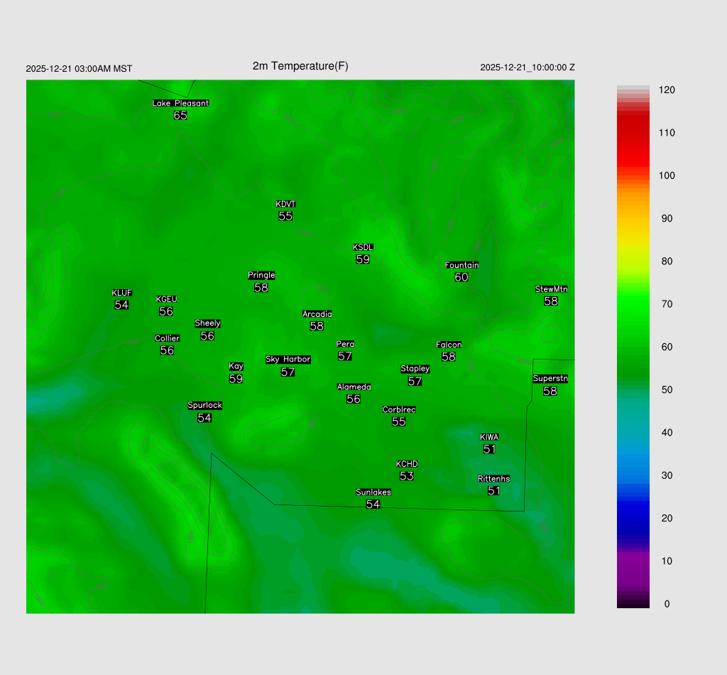Image resolution: width=727 pixels, height=675 pixels.
Task: Click the Sunlakes temperature value 54
Action: (x=373, y=504)
